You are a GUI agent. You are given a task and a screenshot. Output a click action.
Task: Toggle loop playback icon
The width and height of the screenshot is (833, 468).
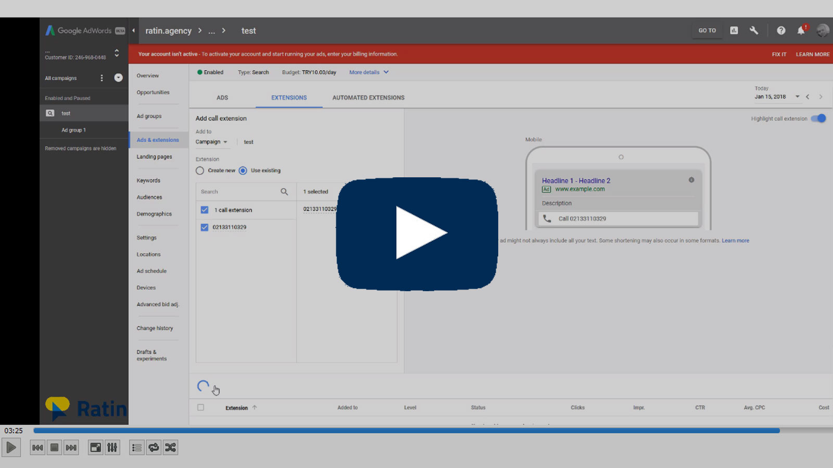pyautogui.click(x=154, y=448)
